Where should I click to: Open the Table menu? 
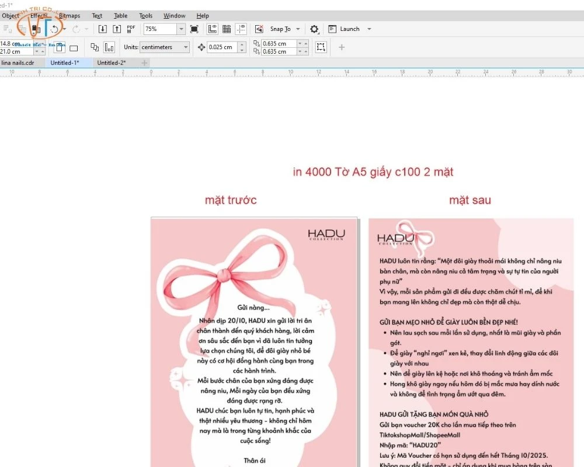point(120,16)
